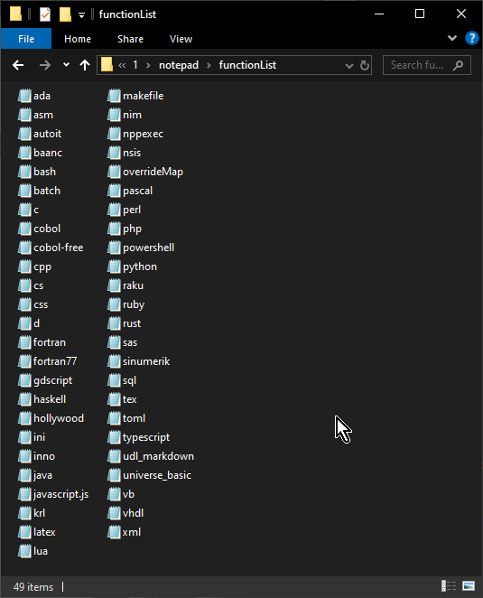Viewport: 483px width, 598px height.
Task: Click the Search functionList input field
Action: [417, 65]
